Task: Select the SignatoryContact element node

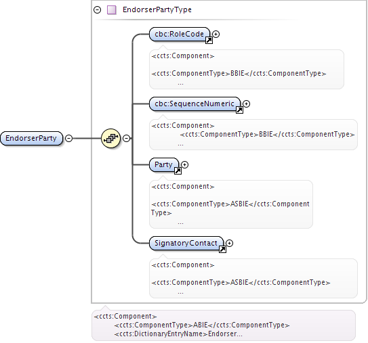Action: pos(186,243)
